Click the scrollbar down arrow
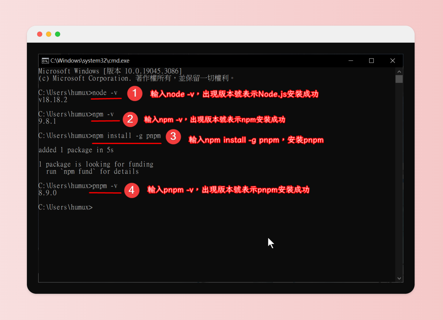The image size is (443, 320). click(399, 278)
